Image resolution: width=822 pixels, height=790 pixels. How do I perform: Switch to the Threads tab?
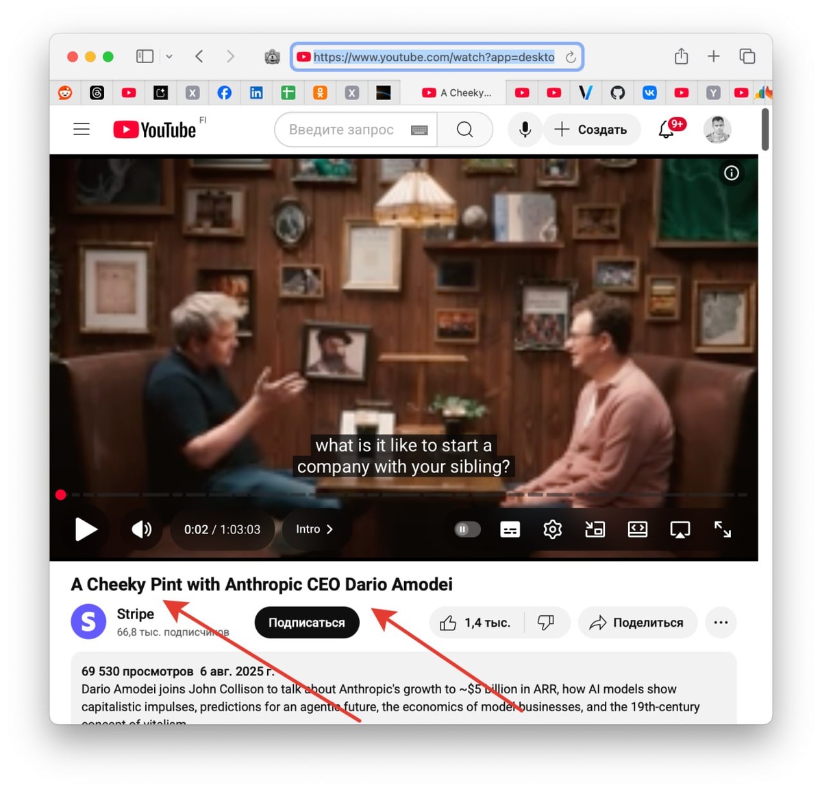point(97,93)
